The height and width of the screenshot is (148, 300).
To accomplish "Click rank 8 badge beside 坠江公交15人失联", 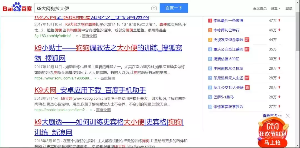I will pyautogui.click(x=210, y=87).
